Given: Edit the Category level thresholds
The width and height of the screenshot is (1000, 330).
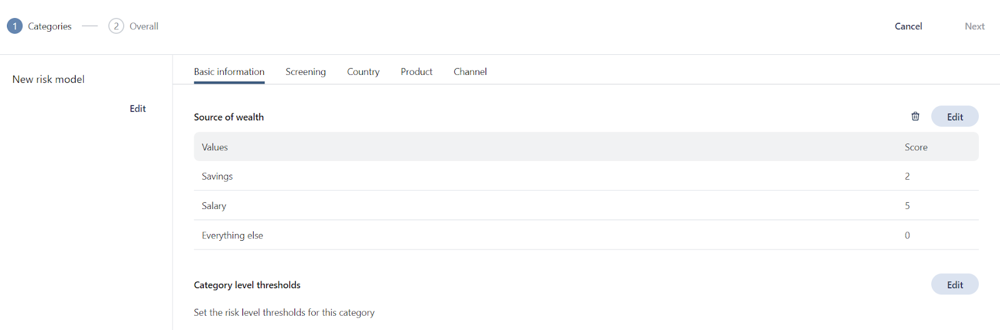Looking at the screenshot, I should tap(954, 284).
